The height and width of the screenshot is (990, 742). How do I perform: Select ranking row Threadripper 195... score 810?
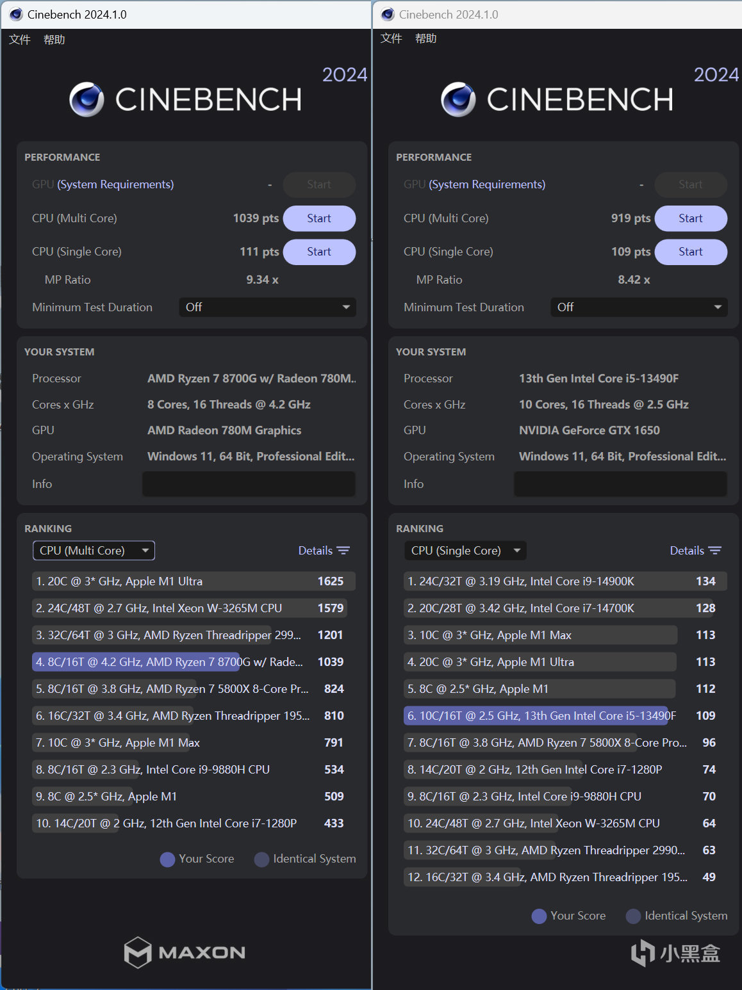(194, 716)
